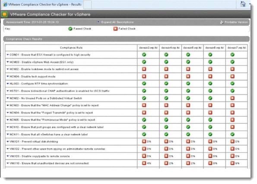Click HCN04 failed icon for devesx7
The height and width of the screenshot is (184, 257).
(232, 77)
